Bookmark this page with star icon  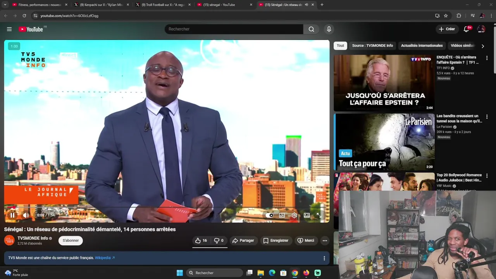[446, 16]
